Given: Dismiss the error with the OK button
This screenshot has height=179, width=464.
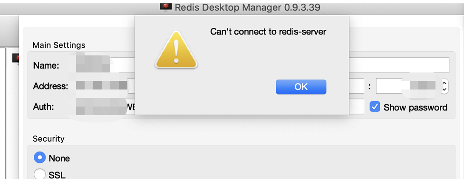Looking at the screenshot, I should point(301,87).
